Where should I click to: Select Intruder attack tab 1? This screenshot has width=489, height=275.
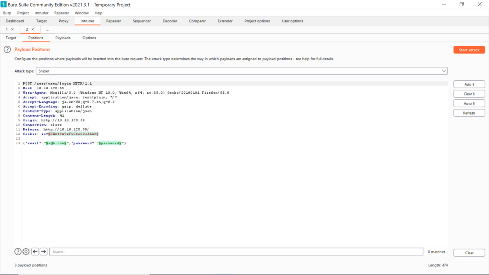point(7,29)
